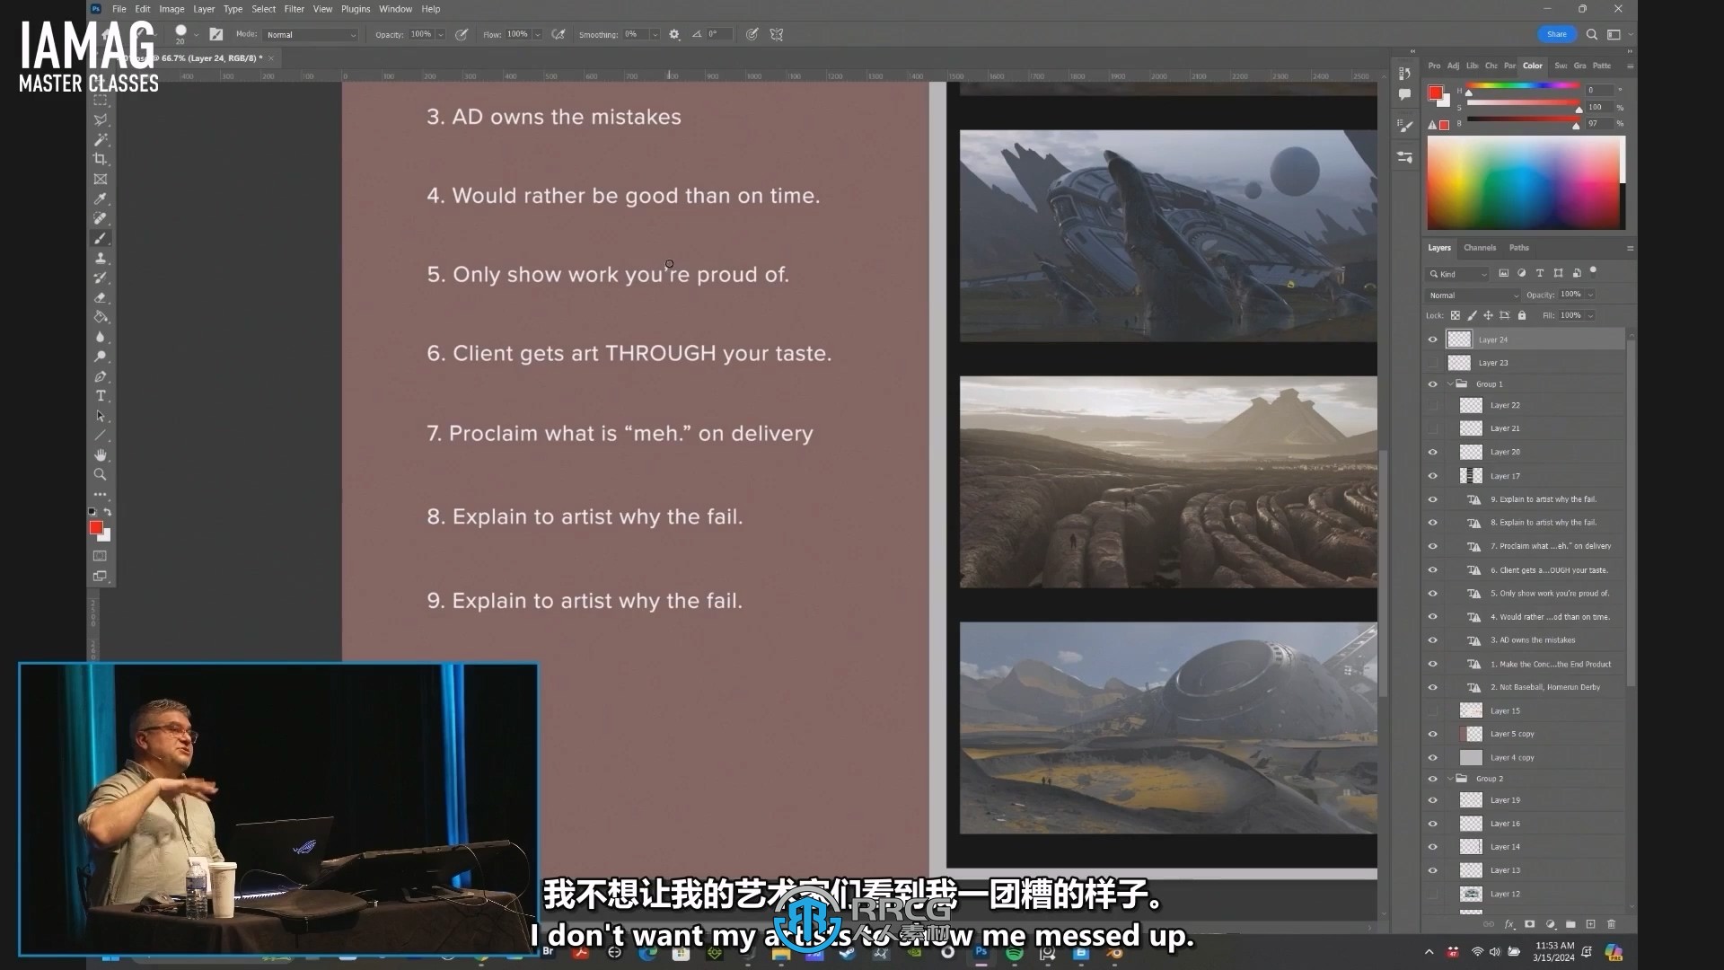Show Layer 22 visibility box
Screen dimensions: 1724x970
tap(1432, 405)
